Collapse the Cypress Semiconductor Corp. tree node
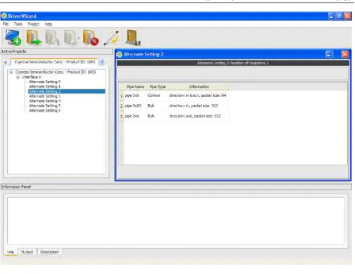 [x=11, y=72]
